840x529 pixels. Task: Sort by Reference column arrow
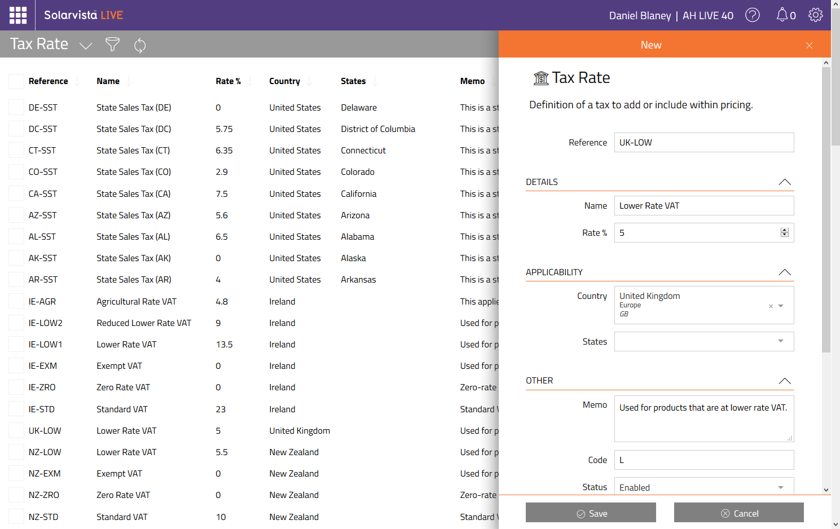[77, 81]
